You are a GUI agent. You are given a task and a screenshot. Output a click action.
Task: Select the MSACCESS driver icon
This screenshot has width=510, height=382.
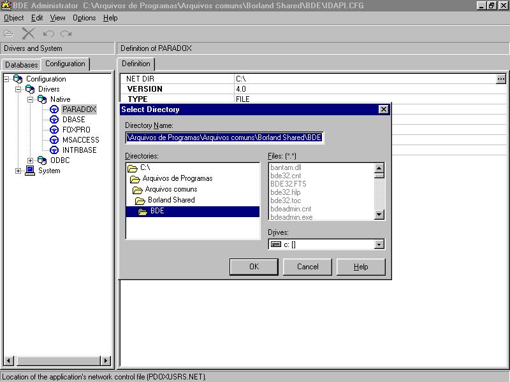click(x=54, y=140)
